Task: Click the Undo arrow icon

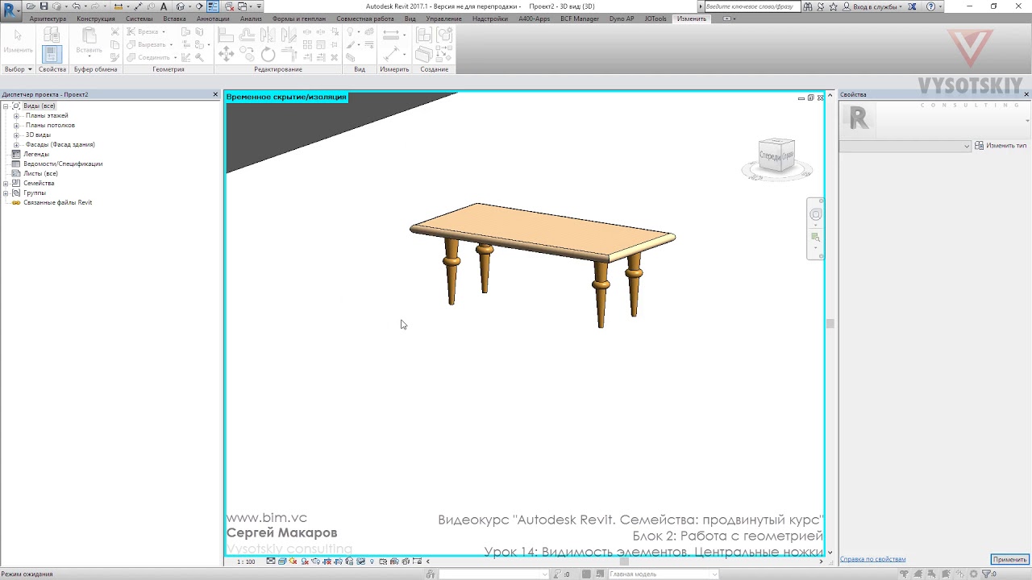Action: coord(76,6)
